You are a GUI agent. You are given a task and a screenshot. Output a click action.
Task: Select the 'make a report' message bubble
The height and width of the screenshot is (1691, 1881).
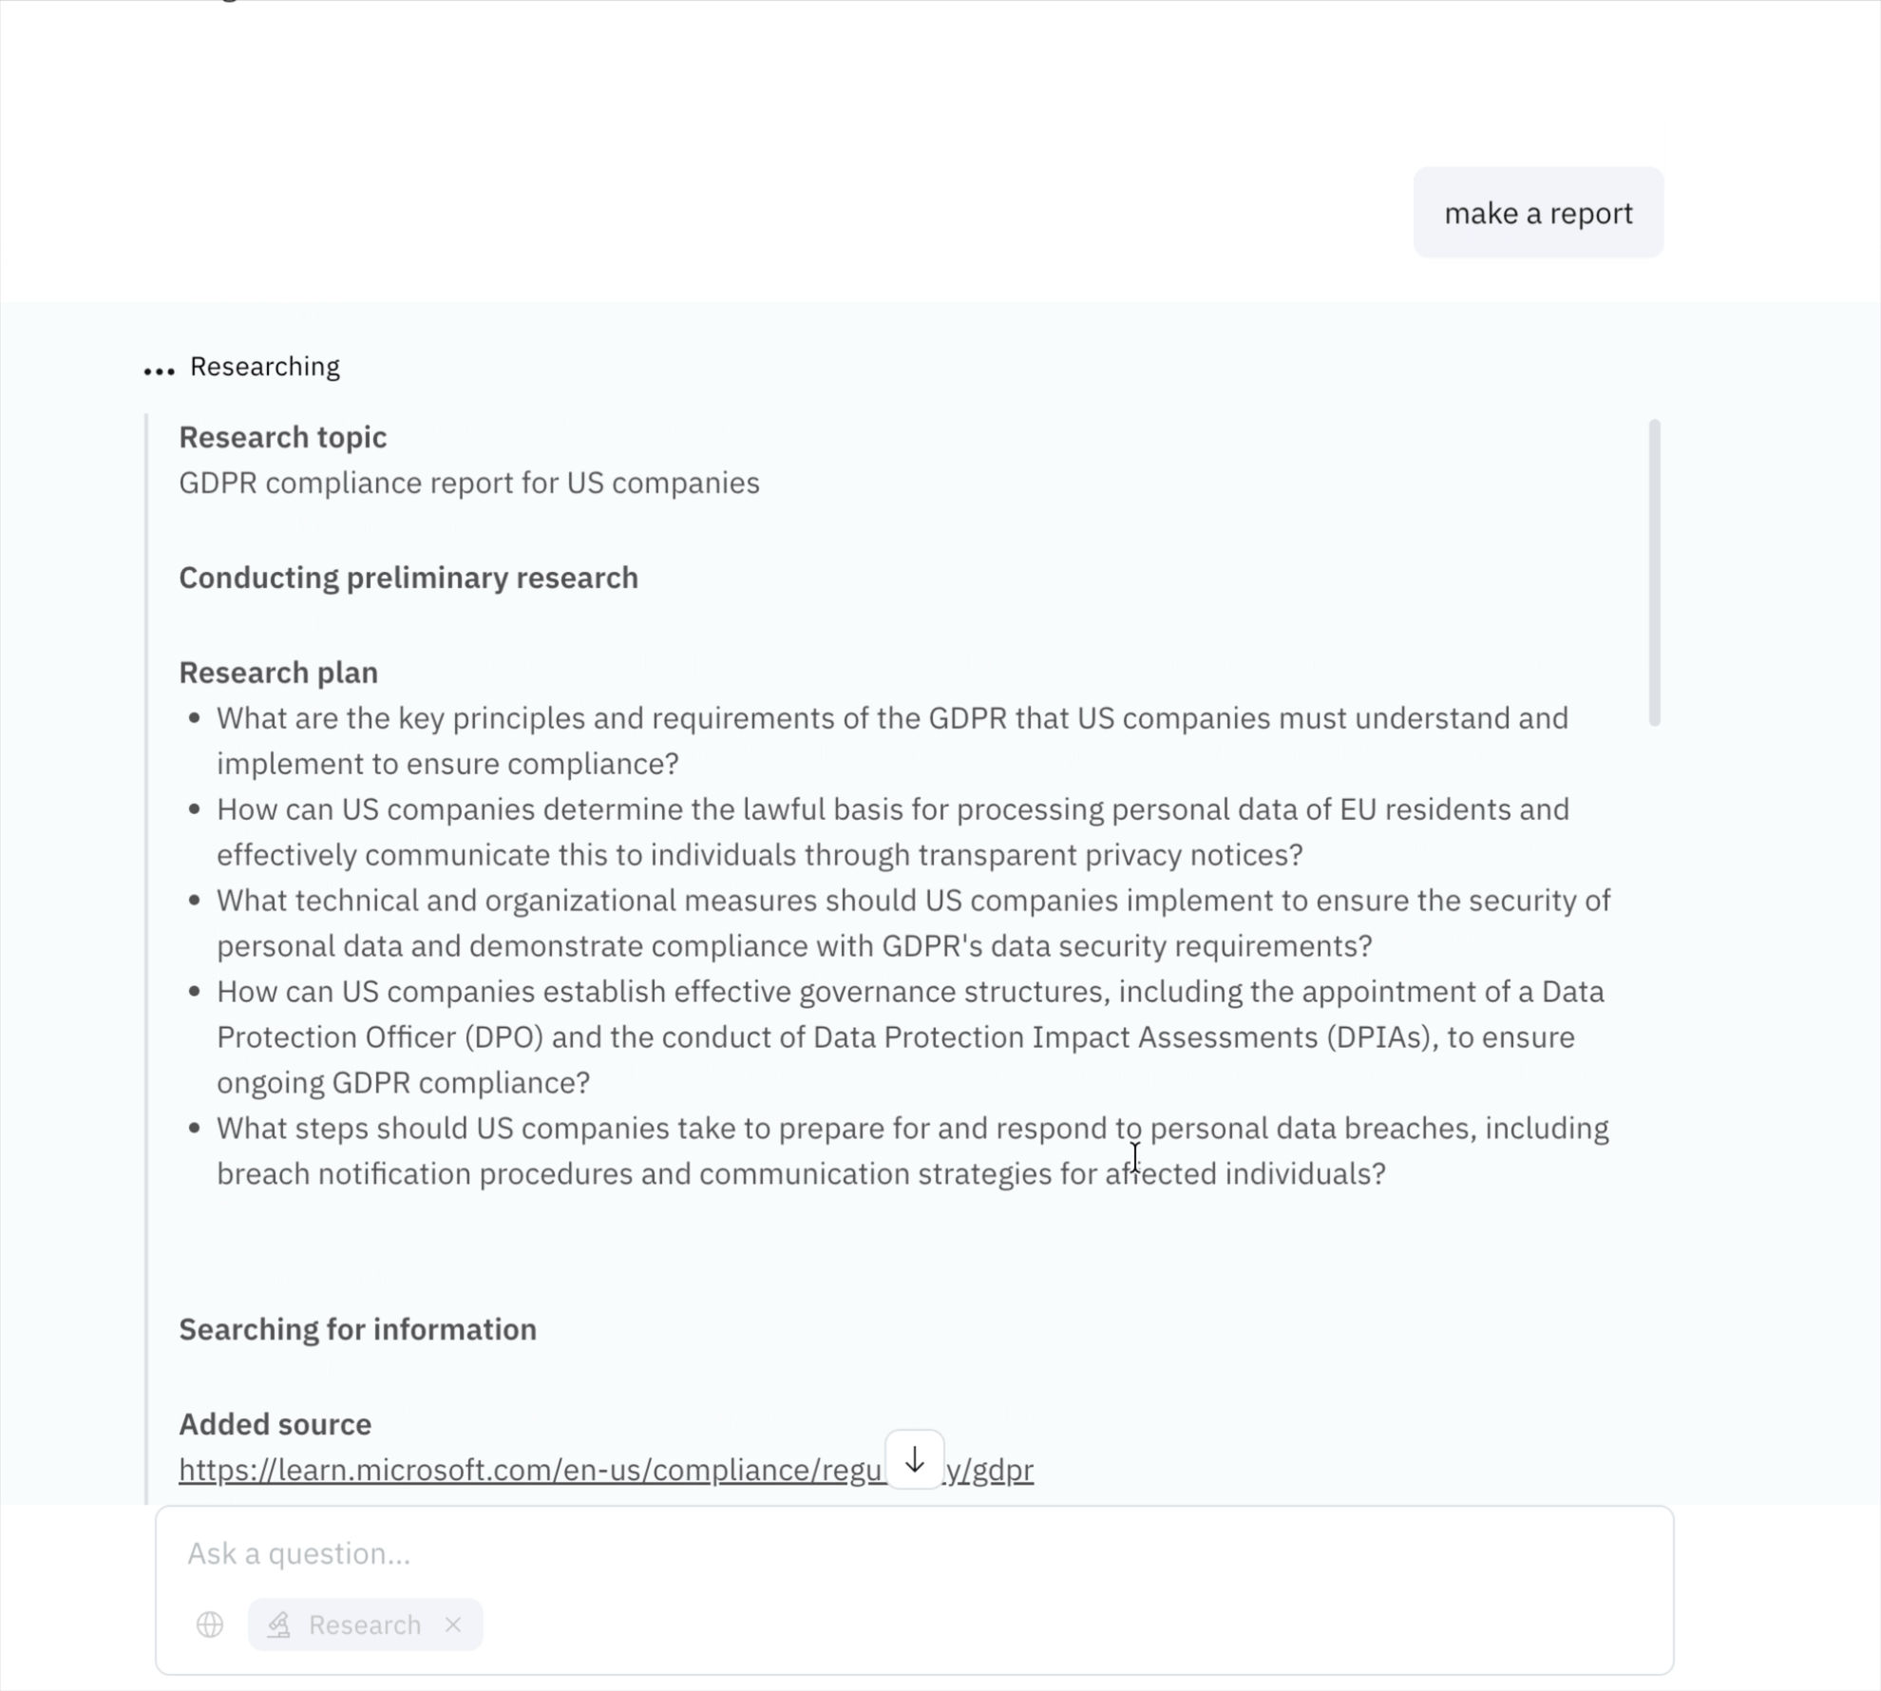click(1538, 213)
